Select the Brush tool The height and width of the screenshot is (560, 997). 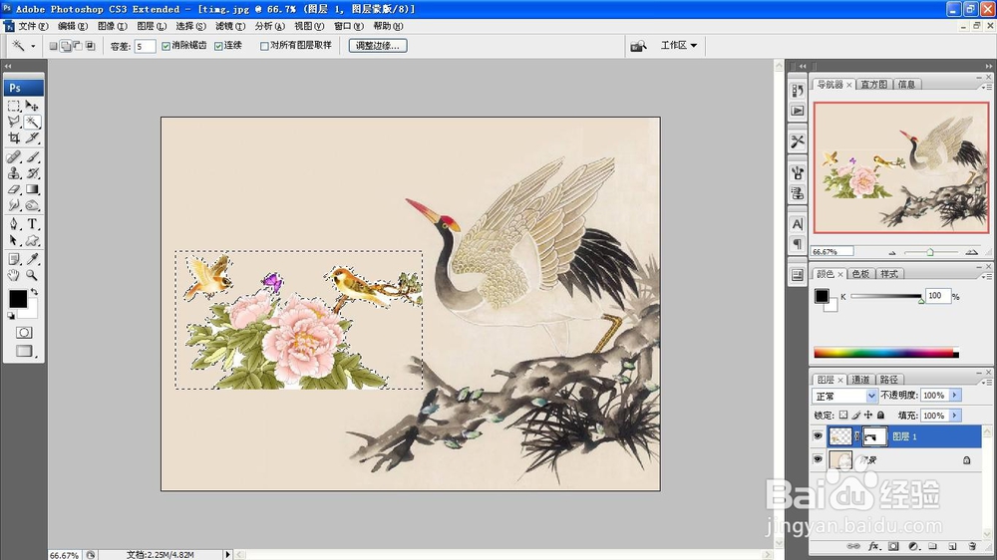pos(33,157)
